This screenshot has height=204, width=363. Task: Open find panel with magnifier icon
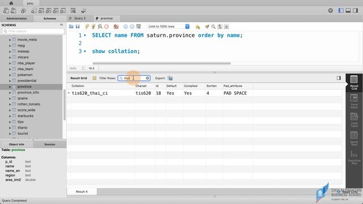[213, 27]
